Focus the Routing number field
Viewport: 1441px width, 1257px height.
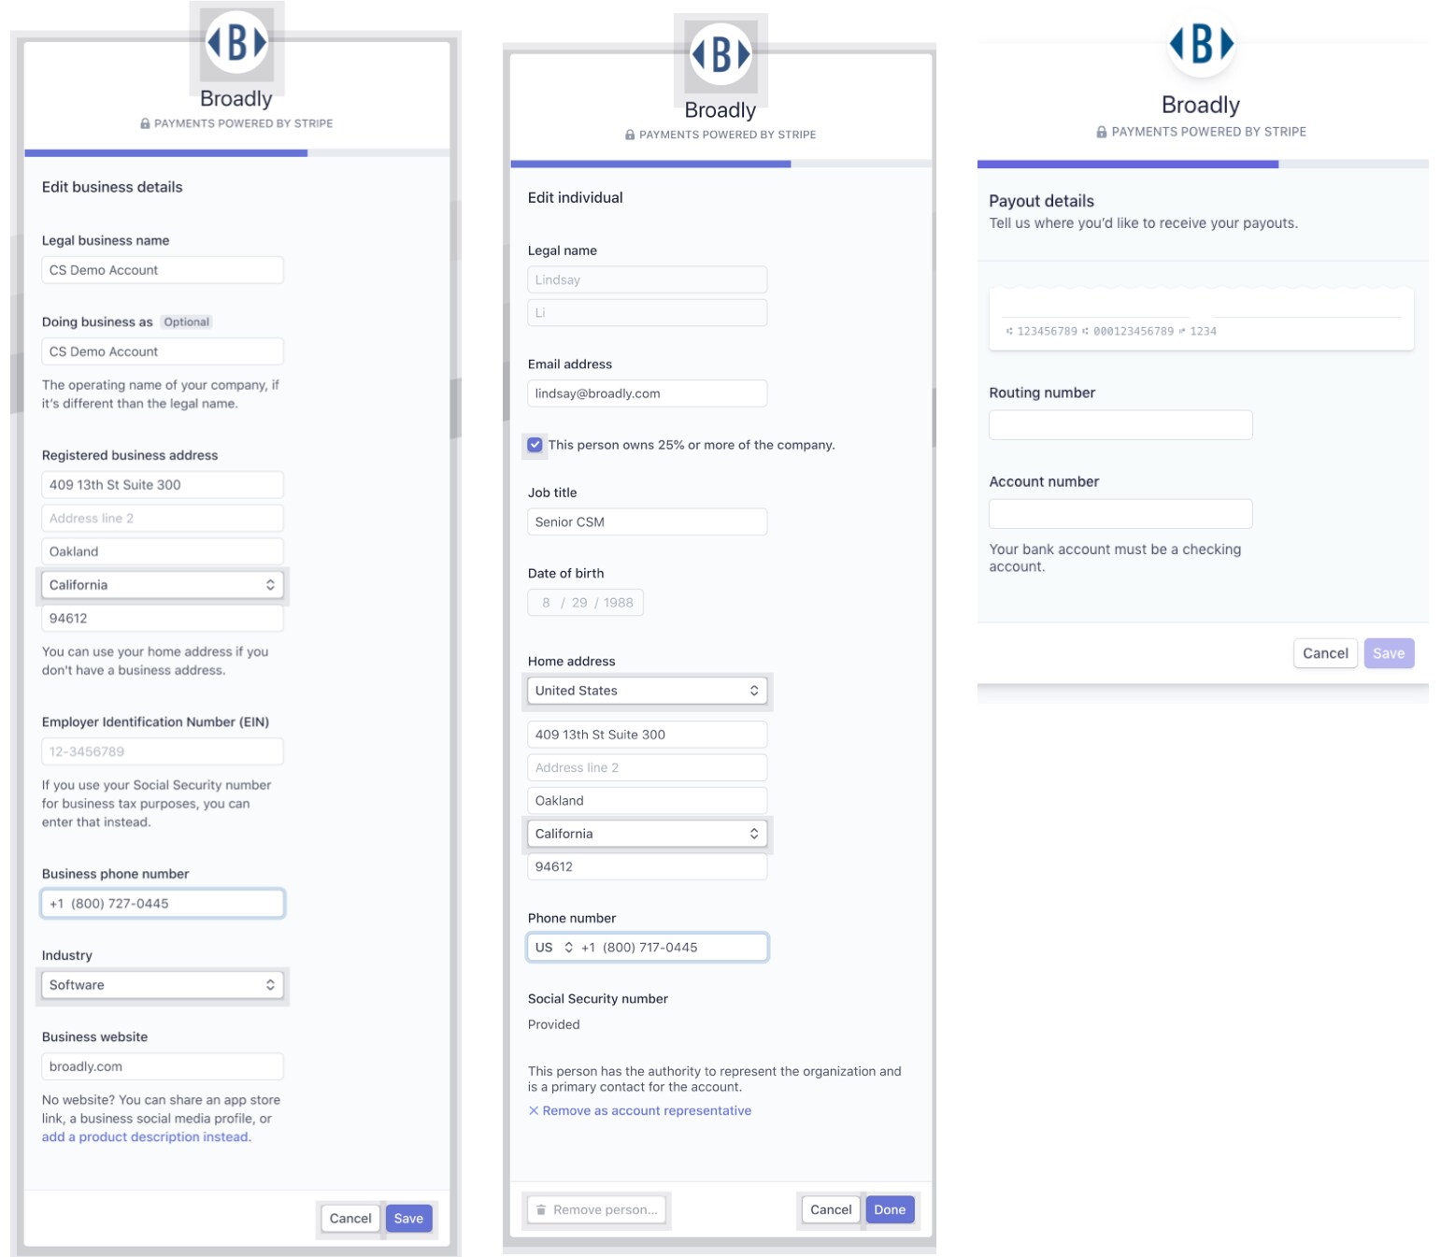(1120, 425)
